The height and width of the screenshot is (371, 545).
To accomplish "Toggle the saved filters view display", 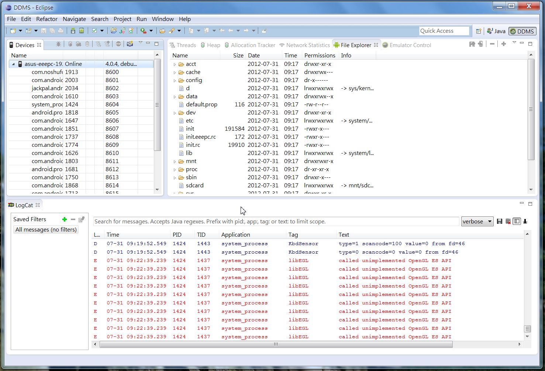I will (x=517, y=221).
